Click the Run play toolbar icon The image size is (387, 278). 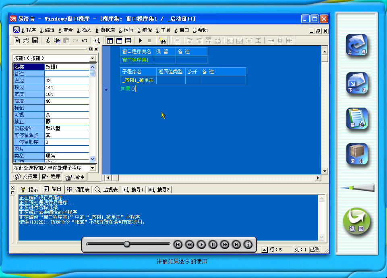[x=141, y=40]
